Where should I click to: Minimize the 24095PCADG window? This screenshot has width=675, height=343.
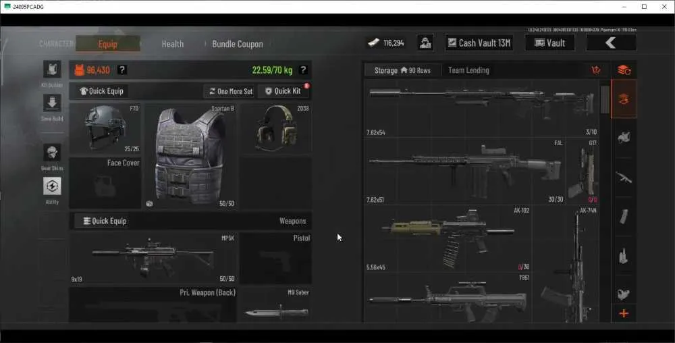click(x=624, y=7)
